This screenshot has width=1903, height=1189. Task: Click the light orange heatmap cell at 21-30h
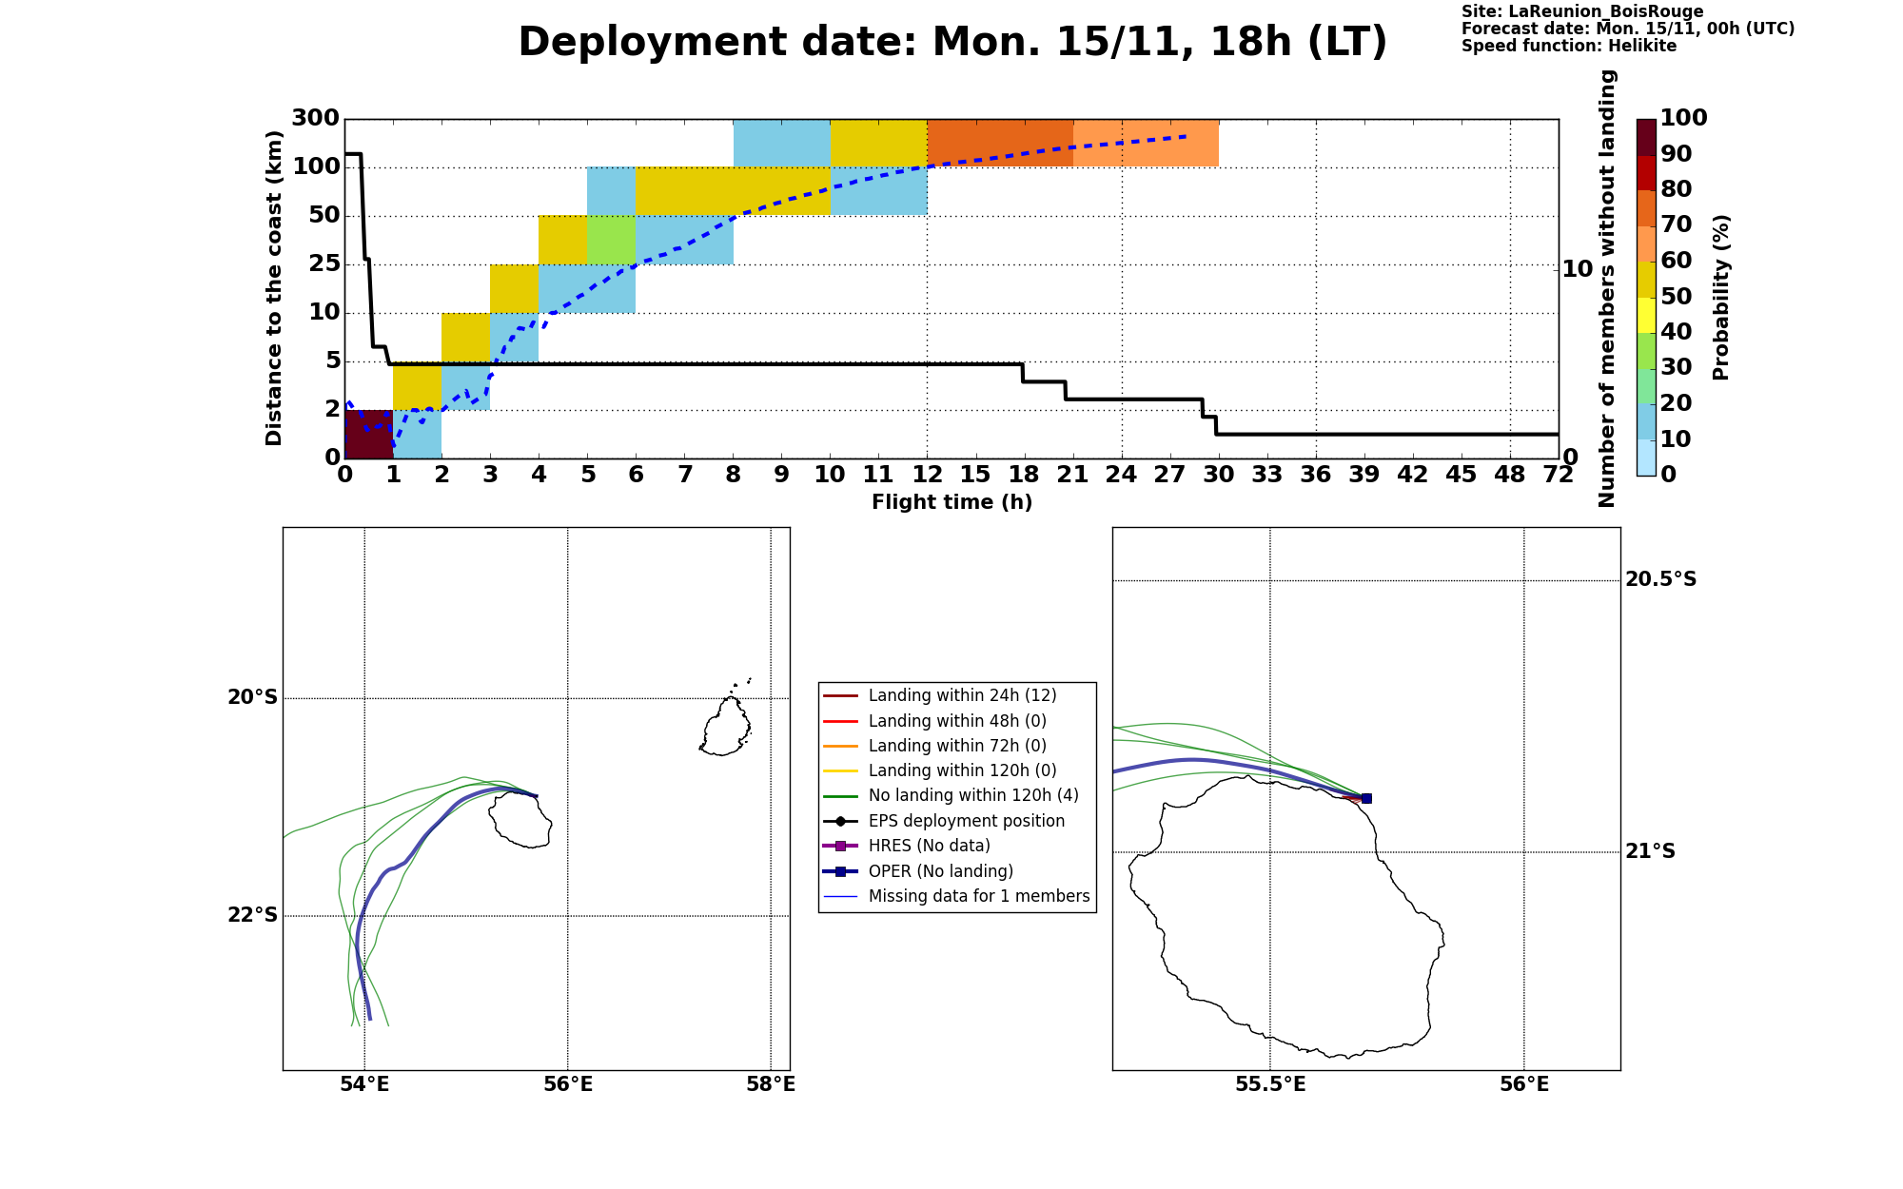[1146, 144]
